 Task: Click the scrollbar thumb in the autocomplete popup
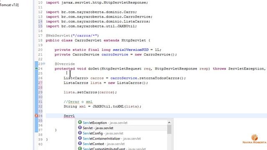click(x=169, y=129)
